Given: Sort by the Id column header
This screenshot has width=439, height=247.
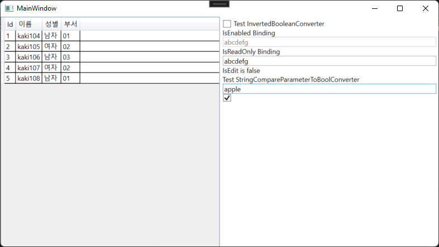Looking at the screenshot, I should click(10, 24).
